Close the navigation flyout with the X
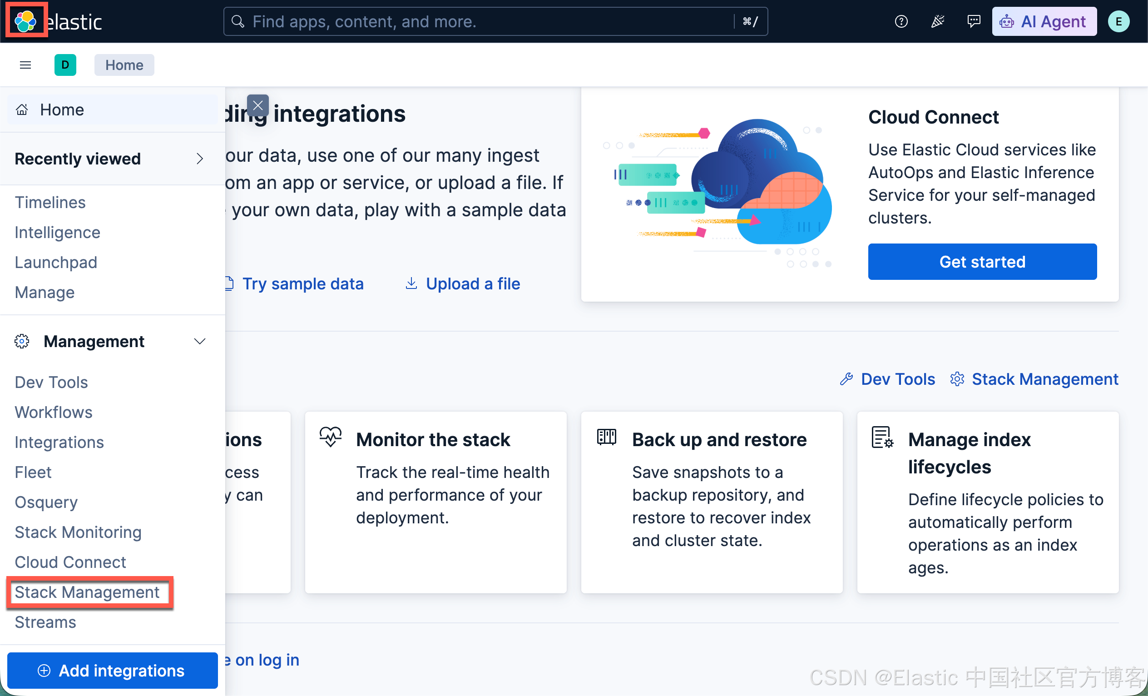1148x696 pixels. pos(257,105)
